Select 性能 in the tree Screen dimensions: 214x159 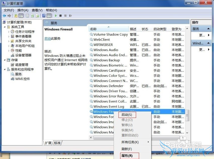18,50
